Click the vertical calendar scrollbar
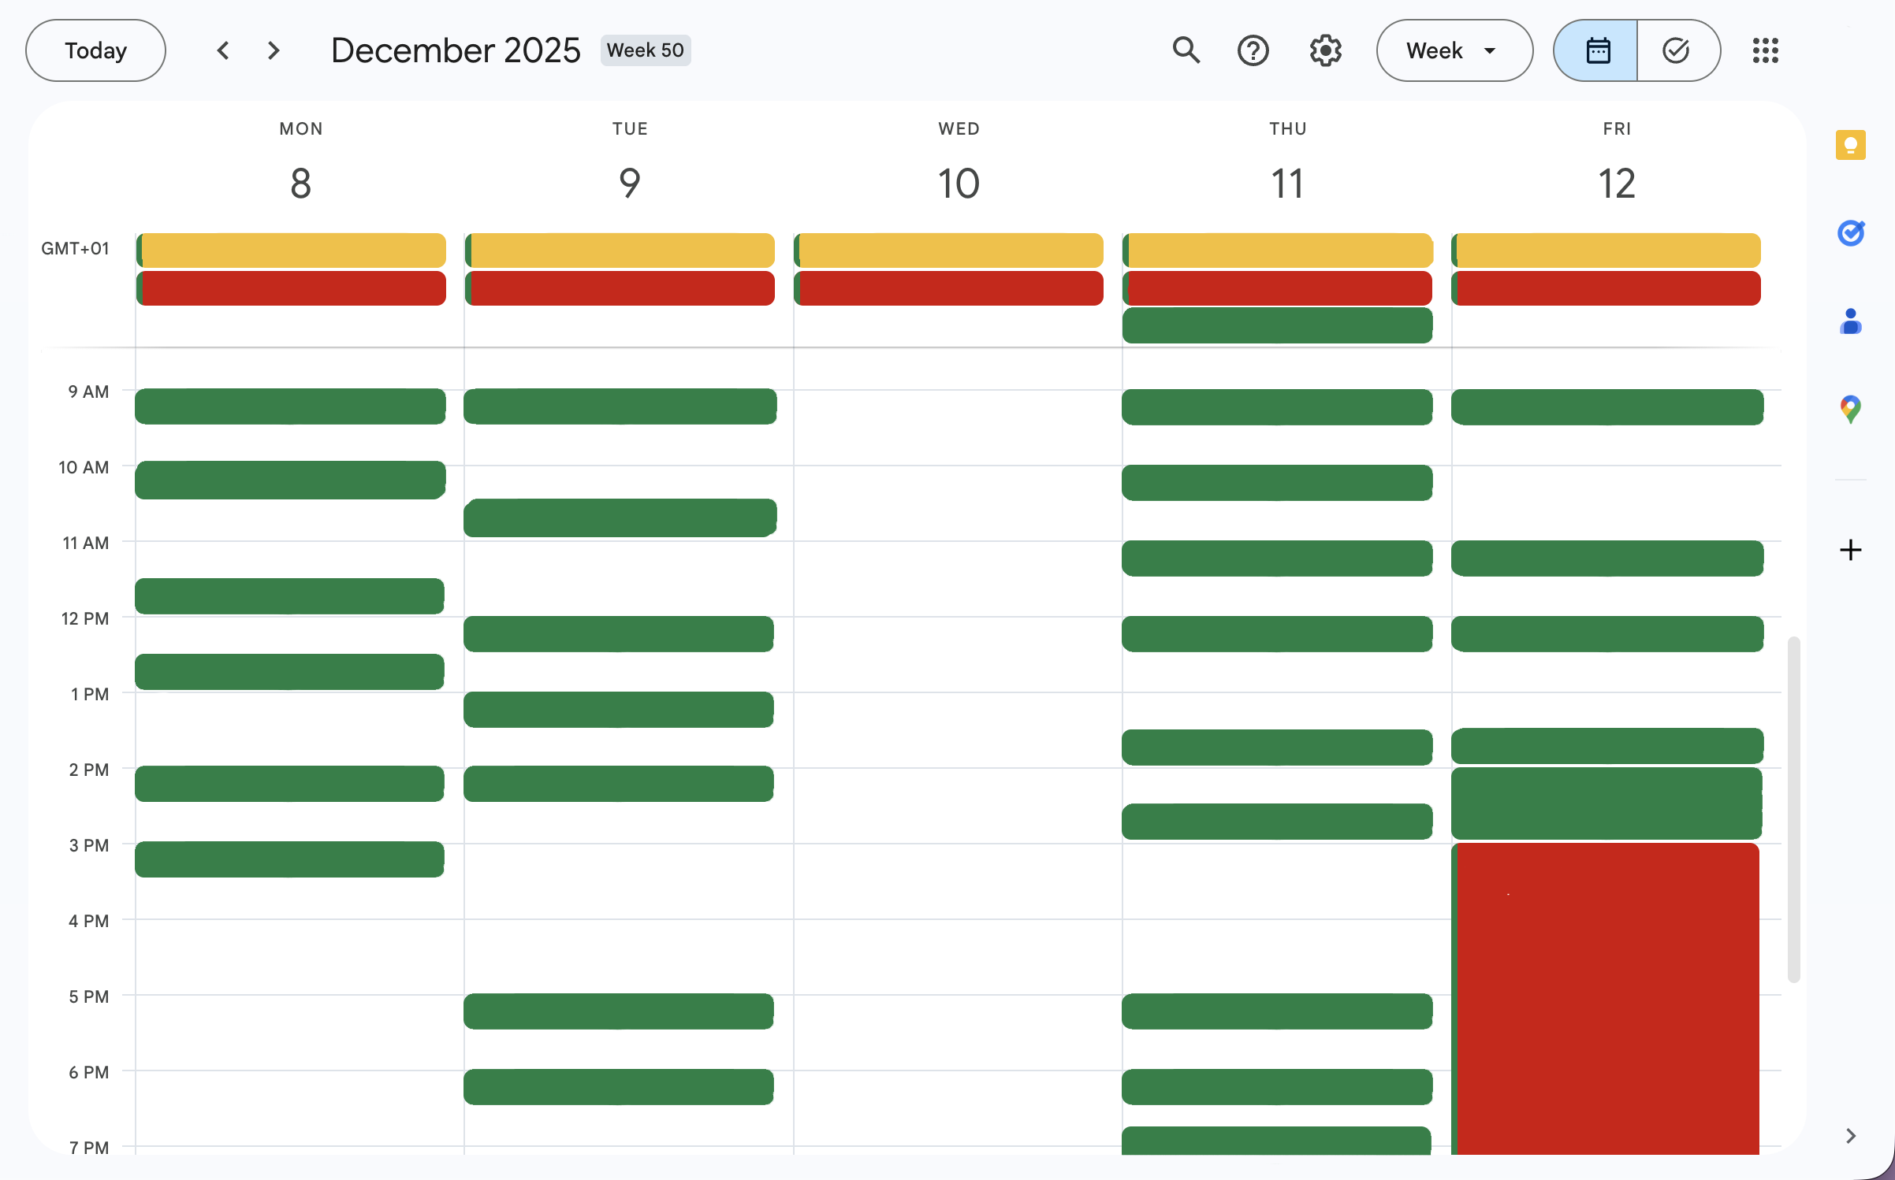Viewport: 1895px width, 1180px height. [1793, 807]
